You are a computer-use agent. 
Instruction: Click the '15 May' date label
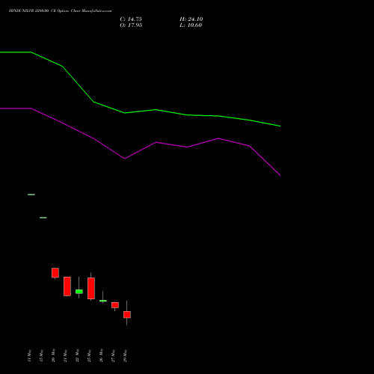click(x=41, y=355)
